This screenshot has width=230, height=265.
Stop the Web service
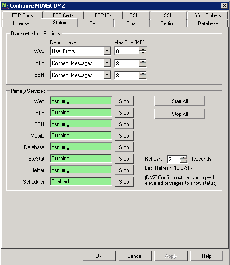point(124,101)
